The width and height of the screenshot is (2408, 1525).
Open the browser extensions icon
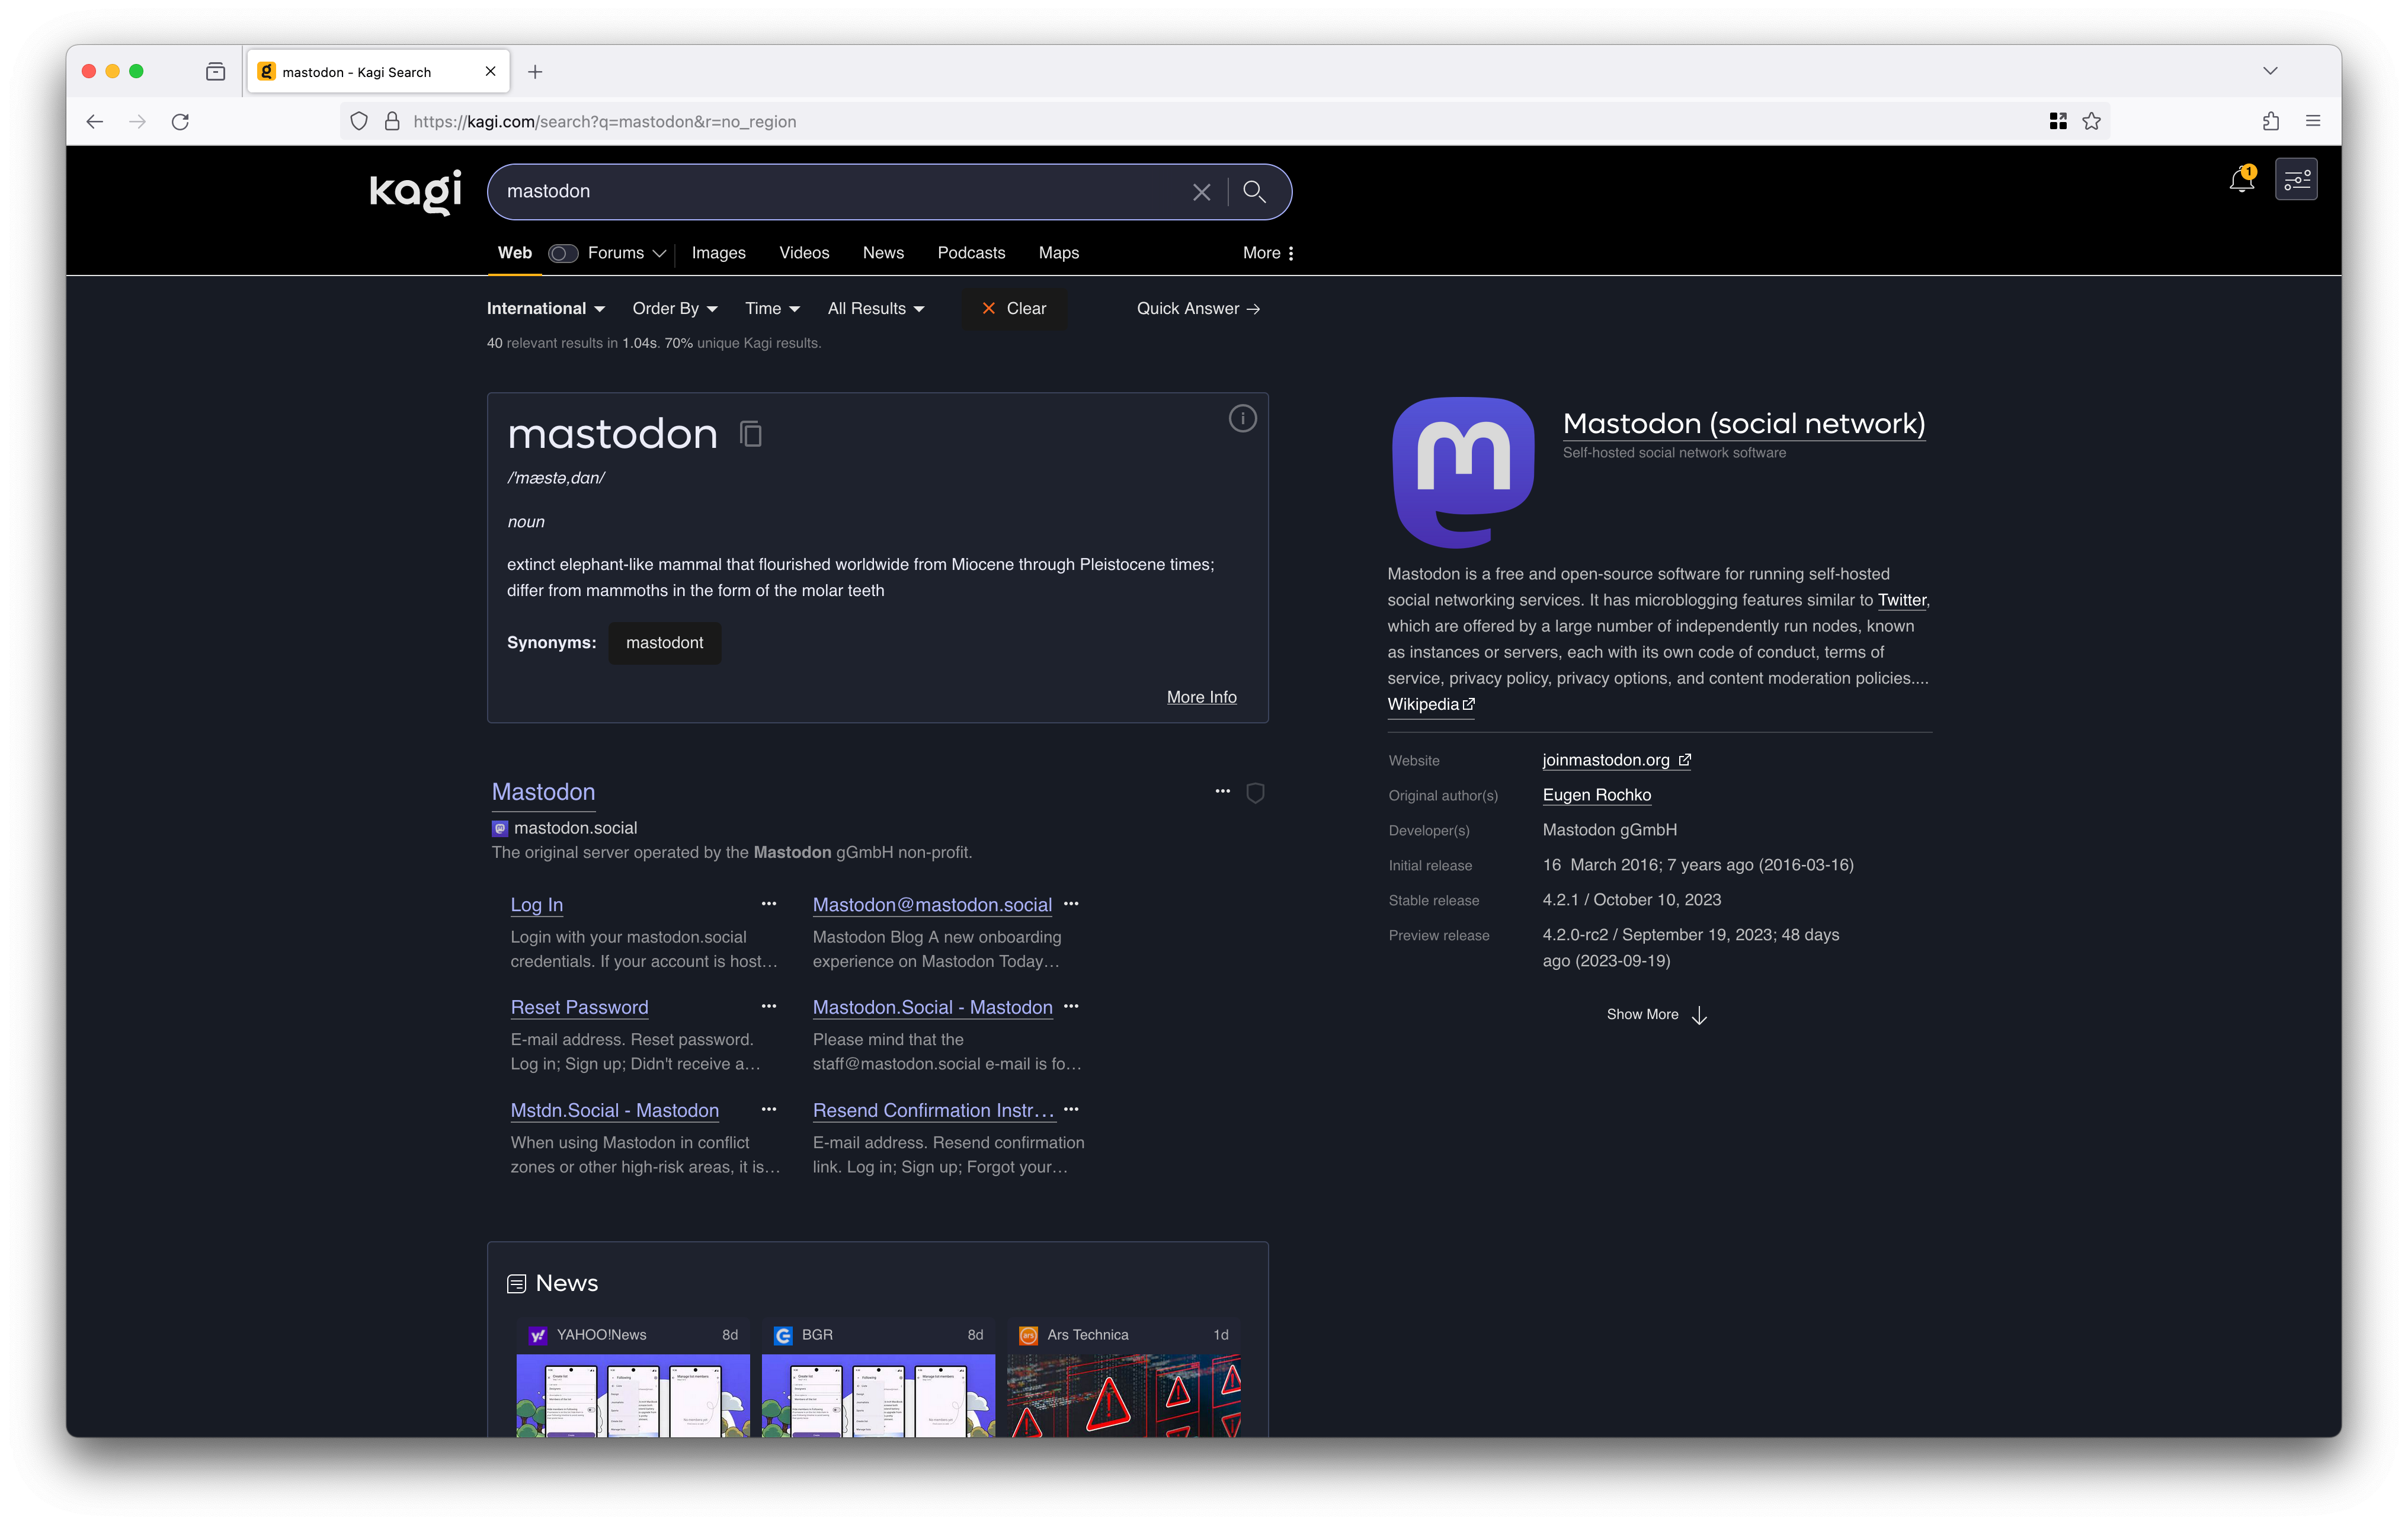(x=2270, y=122)
